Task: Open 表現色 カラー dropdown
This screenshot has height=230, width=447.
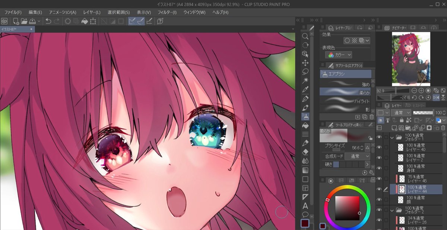Action: [339, 55]
